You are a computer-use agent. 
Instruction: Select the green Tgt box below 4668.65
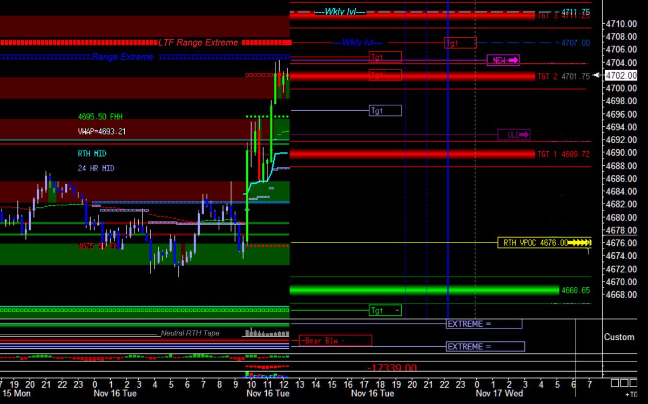click(385, 311)
